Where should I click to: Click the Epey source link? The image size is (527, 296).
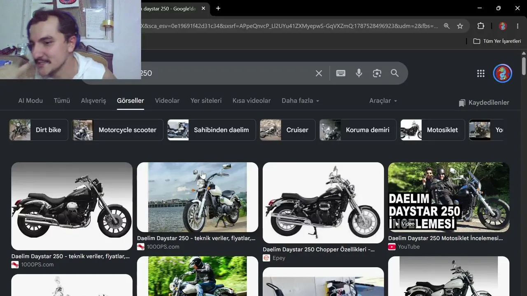pos(279,258)
